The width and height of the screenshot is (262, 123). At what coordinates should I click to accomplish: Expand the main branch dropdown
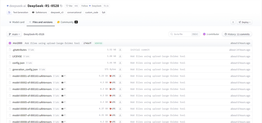pos(14,34)
